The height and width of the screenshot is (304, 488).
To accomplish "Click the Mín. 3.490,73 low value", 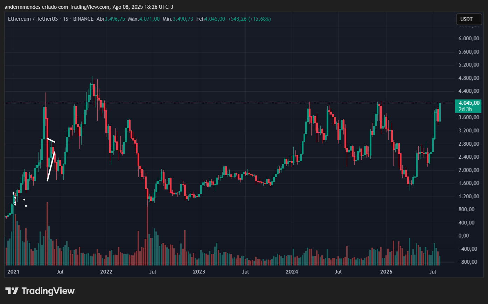I will coord(178,19).
